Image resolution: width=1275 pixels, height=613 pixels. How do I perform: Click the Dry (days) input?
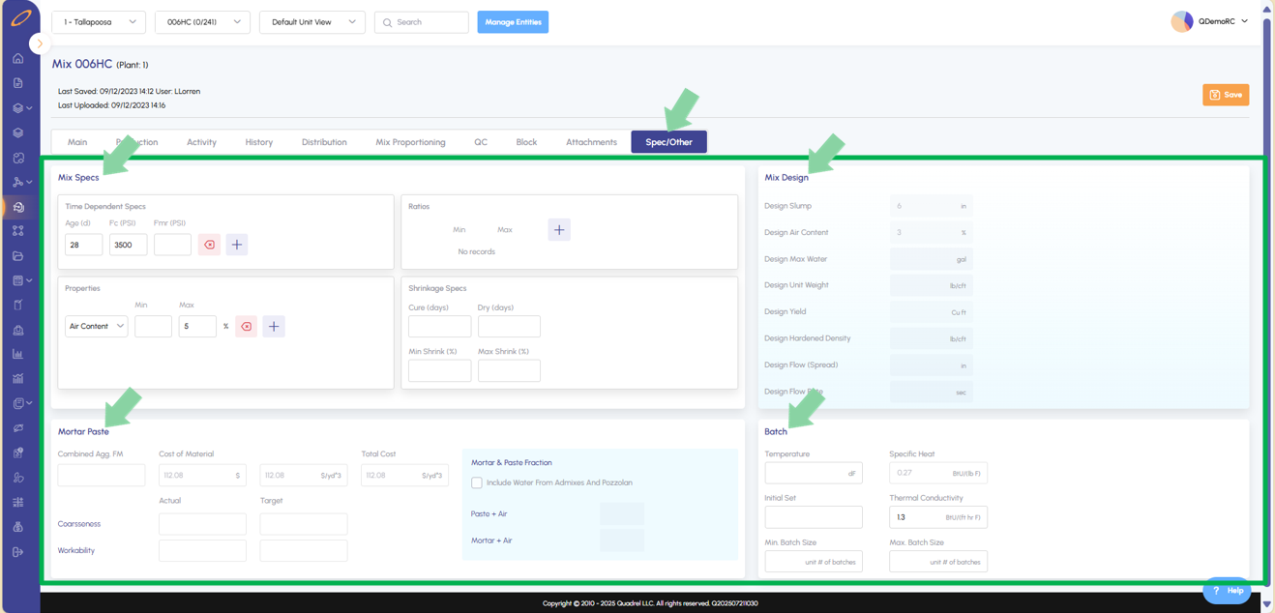509,327
